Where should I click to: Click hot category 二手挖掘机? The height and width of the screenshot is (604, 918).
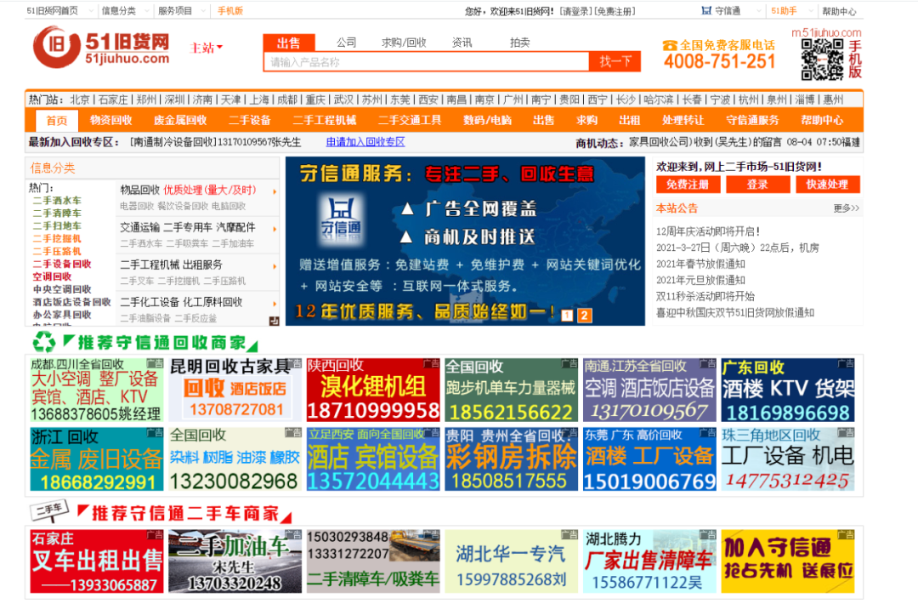tap(57, 238)
